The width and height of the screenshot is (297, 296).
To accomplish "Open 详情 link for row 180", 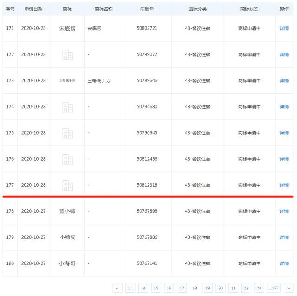I will coord(284,263).
